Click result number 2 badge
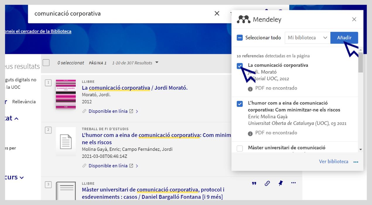The width and height of the screenshot is (372, 205). tap(48, 130)
